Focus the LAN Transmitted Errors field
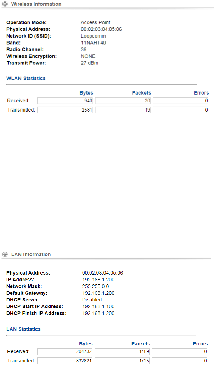Viewport: 214px width, 367px height. tap(180, 361)
